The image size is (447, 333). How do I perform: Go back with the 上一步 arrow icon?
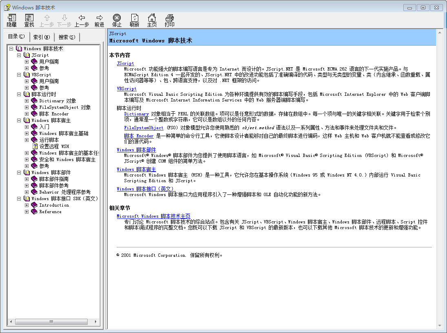click(x=82, y=18)
